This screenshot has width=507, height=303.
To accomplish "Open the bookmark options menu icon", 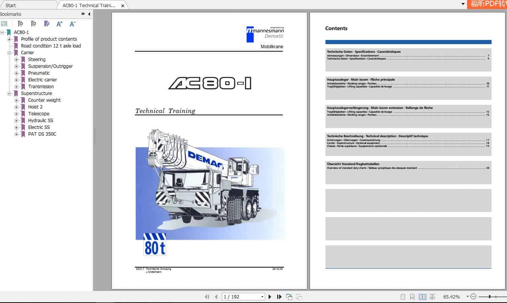I will click(5, 23).
